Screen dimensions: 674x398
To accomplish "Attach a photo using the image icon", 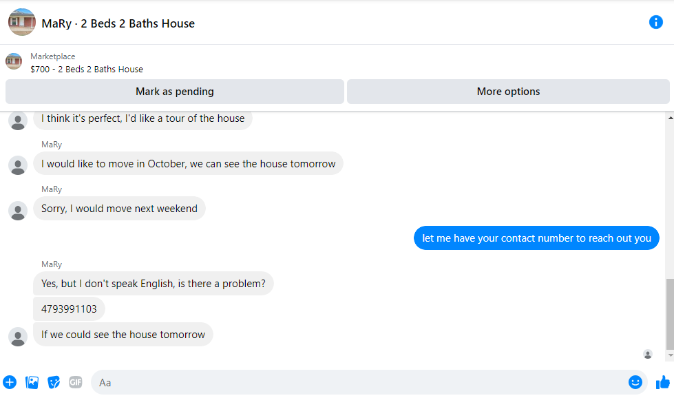I will tap(32, 382).
